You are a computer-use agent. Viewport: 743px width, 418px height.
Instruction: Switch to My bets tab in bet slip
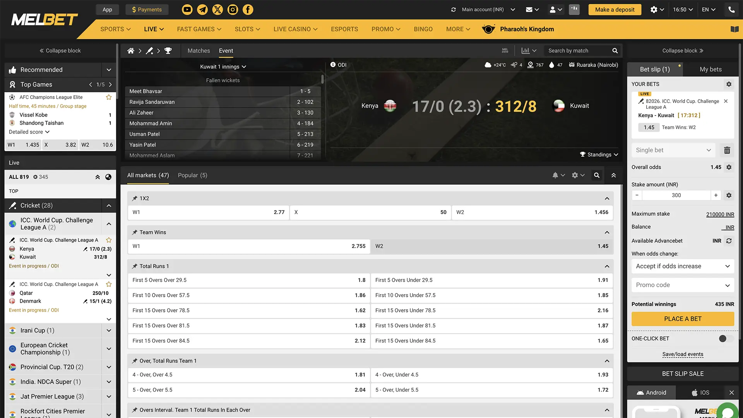[x=710, y=69]
